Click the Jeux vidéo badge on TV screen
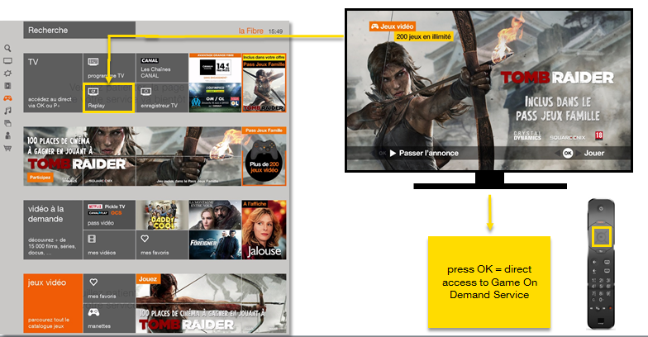This screenshot has width=648, height=337. 392,26
